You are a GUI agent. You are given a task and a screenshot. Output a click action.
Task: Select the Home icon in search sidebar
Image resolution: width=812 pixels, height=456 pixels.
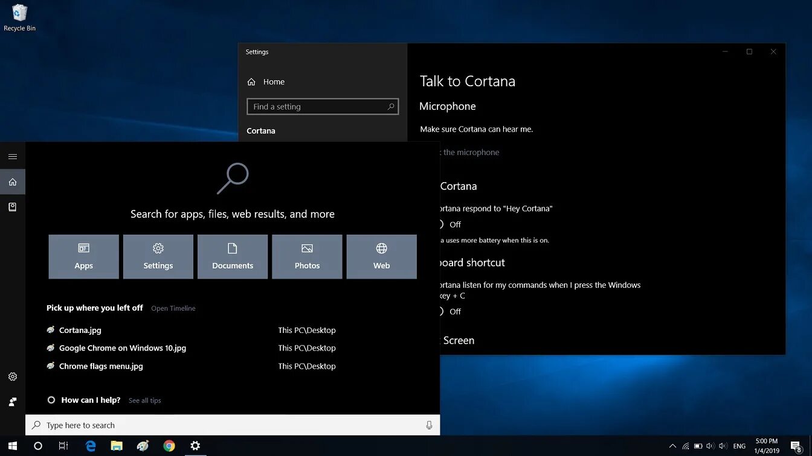click(12, 182)
